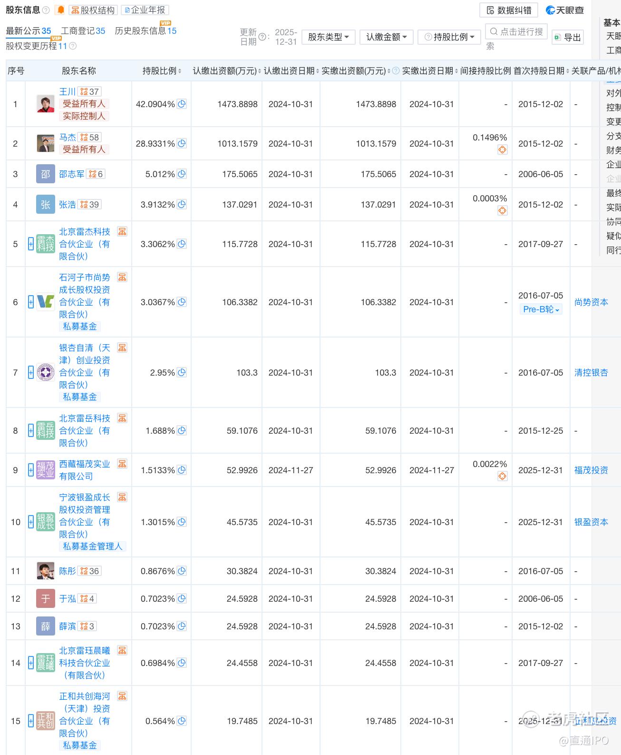
Task: View pie chart for 2.95% shareholding
Action: coord(182,373)
